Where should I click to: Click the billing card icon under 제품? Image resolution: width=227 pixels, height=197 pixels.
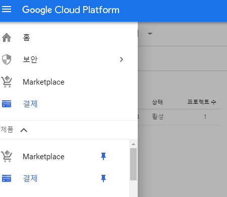coord(7,178)
